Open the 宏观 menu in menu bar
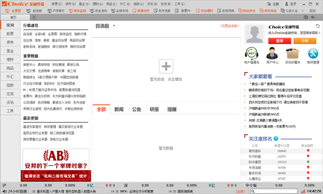The height and width of the screenshot is (194, 323). [x=166, y=4]
